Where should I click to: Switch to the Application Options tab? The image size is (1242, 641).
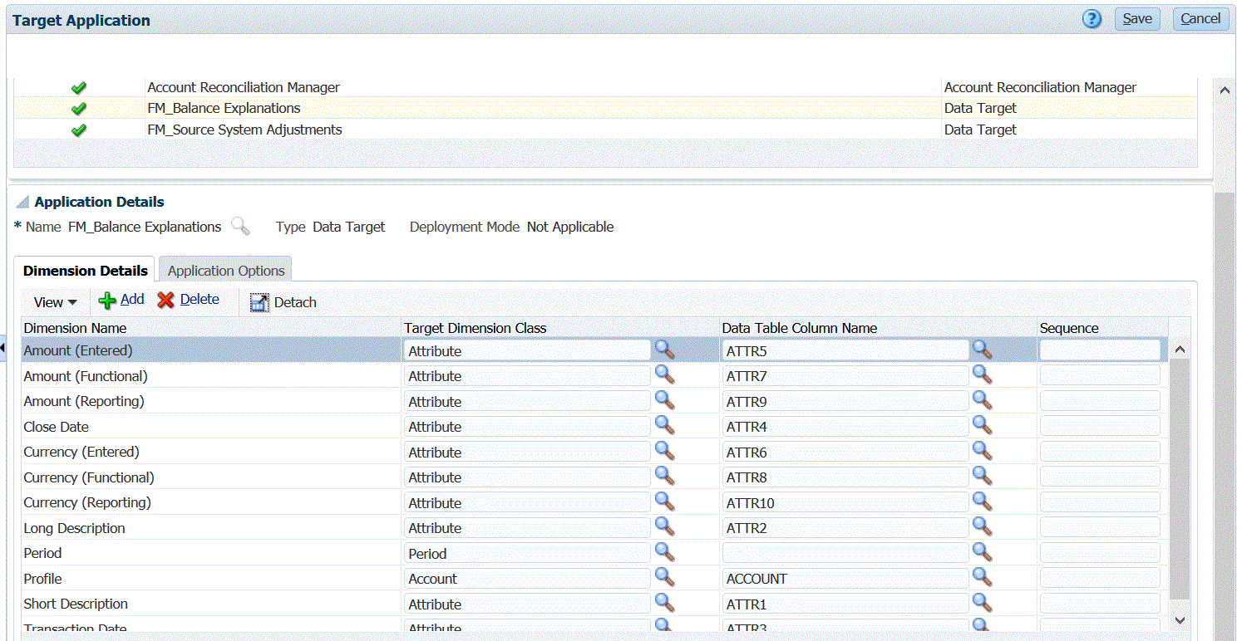tap(226, 271)
